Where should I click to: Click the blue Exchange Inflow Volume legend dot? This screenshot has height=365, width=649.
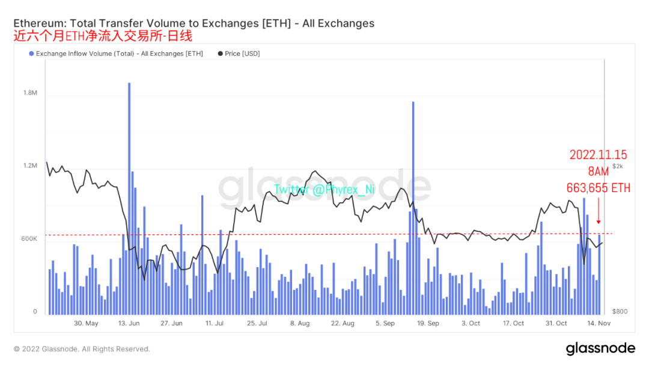coord(31,54)
